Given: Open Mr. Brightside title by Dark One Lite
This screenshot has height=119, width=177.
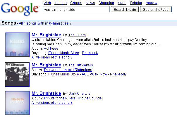Looking at the screenshot, I should click(46, 93).
